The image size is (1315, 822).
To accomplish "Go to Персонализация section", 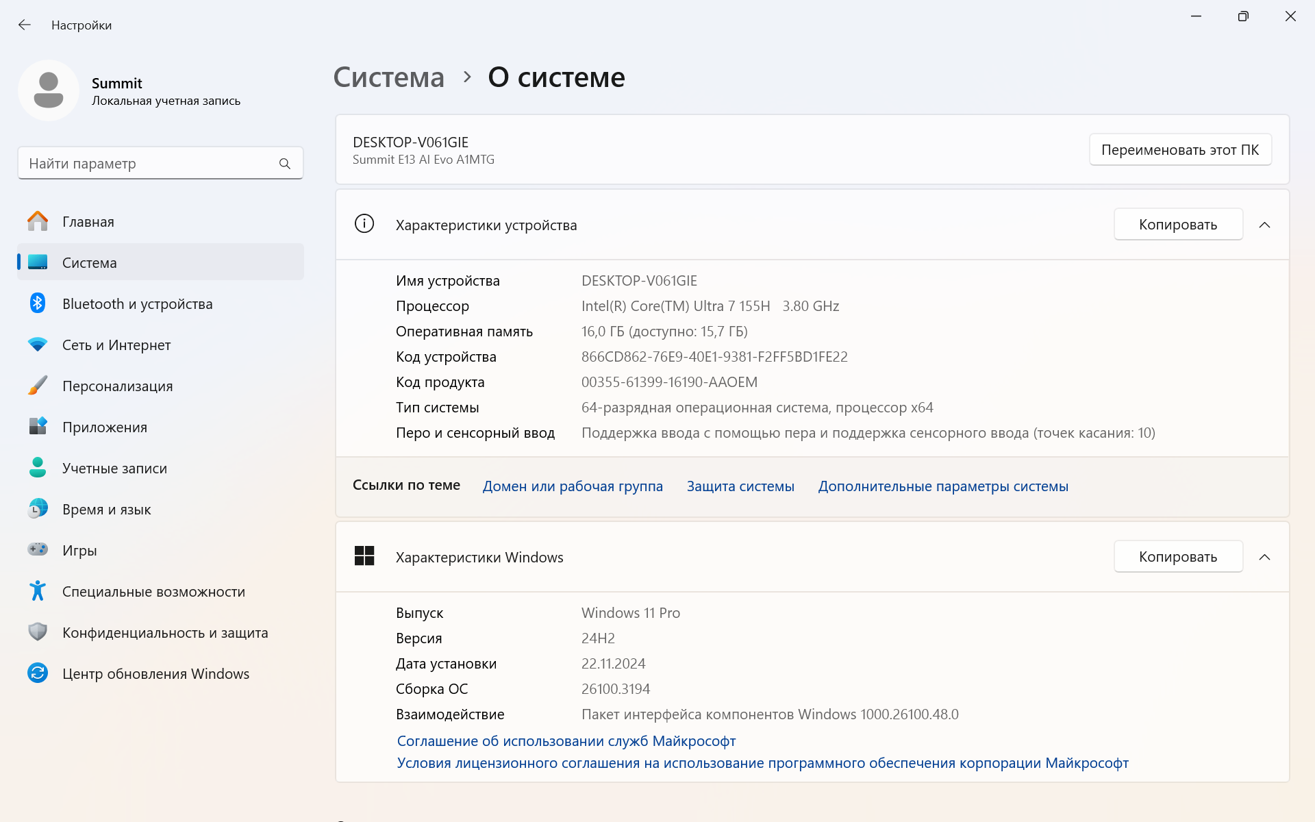I will 160,386.
